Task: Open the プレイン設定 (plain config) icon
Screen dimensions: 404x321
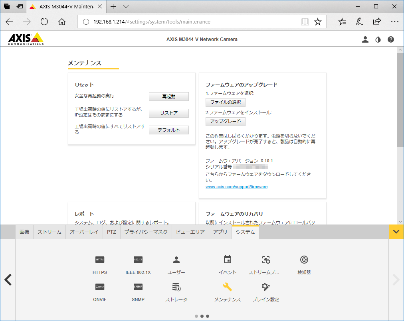Action: coord(265,287)
